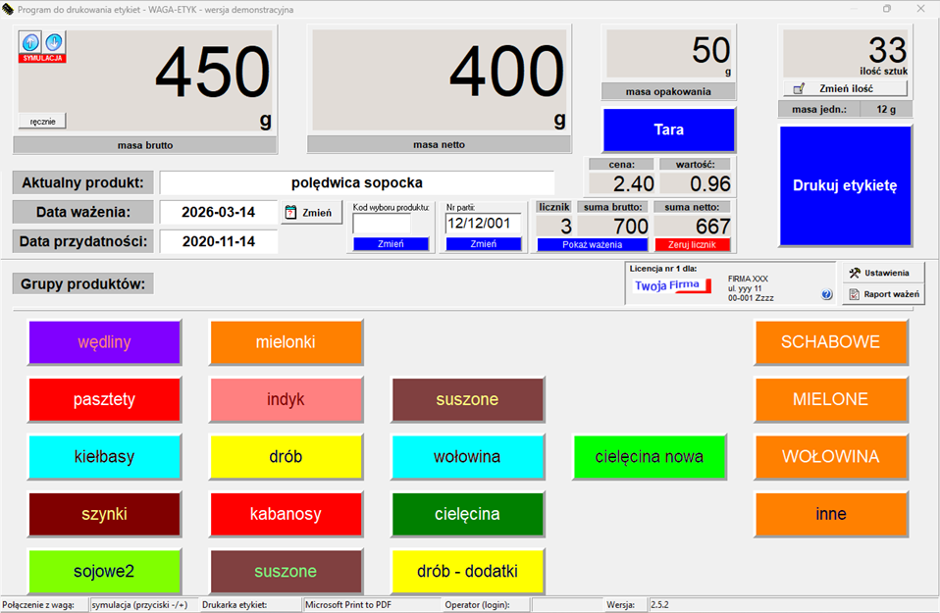Click the blue help question mark icon

tap(826, 294)
